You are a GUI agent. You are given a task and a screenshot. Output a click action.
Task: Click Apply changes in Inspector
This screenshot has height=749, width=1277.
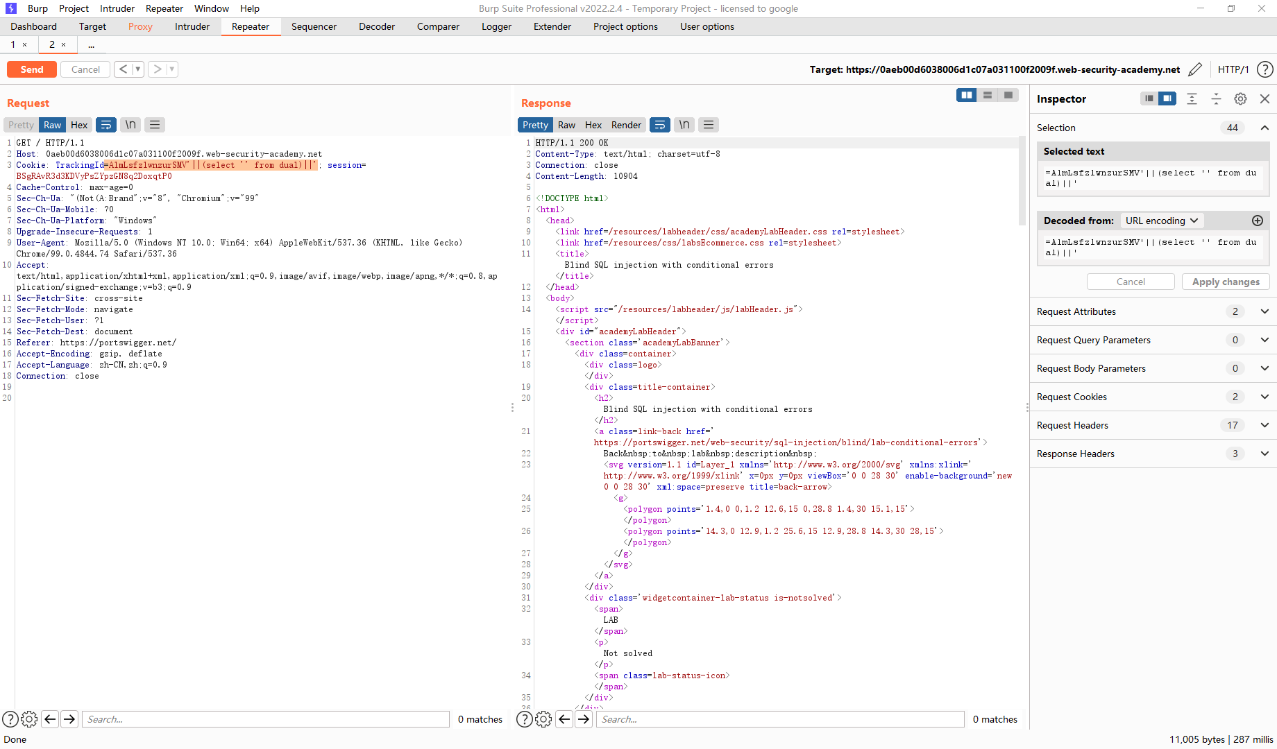[1226, 282]
